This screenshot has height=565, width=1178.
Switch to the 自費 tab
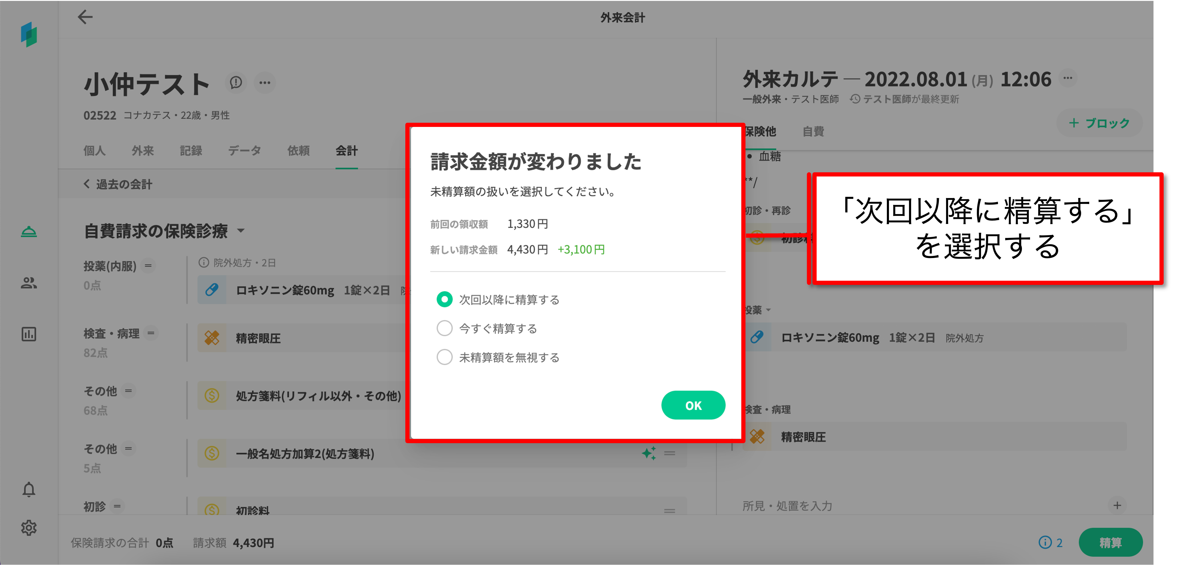point(813,131)
